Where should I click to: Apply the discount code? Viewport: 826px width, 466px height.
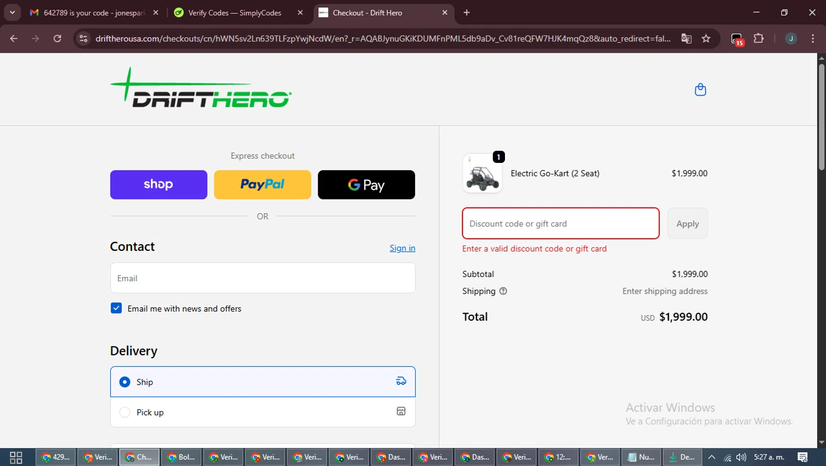point(687,223)
